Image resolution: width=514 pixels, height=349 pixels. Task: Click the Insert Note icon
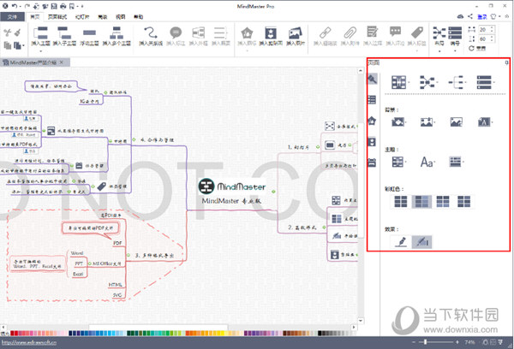tap(372, 33)
